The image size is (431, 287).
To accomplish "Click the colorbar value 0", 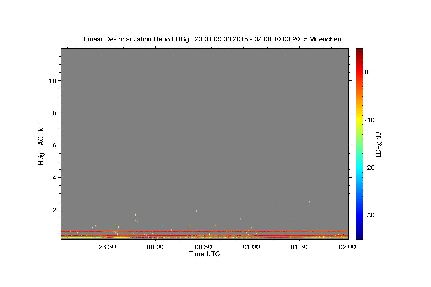I will pos(367,72).
